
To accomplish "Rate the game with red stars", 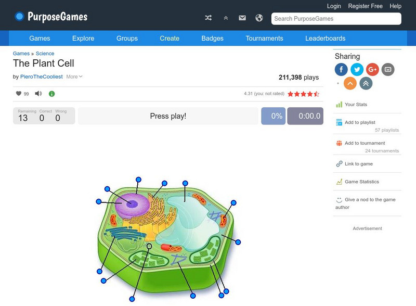I will click(303, 94).
